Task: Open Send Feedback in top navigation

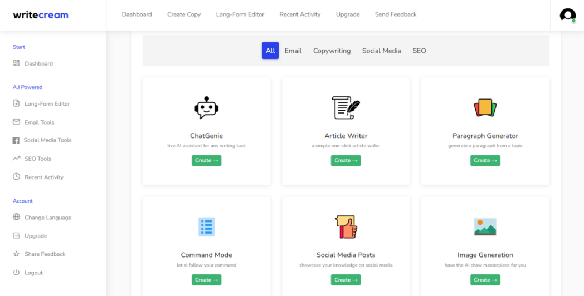Action: 396,14
